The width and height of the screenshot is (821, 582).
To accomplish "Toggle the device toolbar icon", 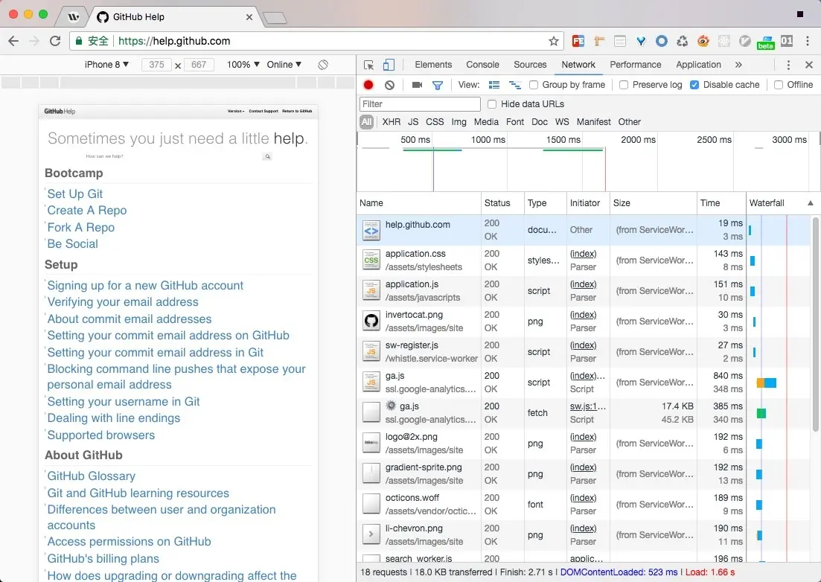I will pyautogui.click(x=389, y=65).
